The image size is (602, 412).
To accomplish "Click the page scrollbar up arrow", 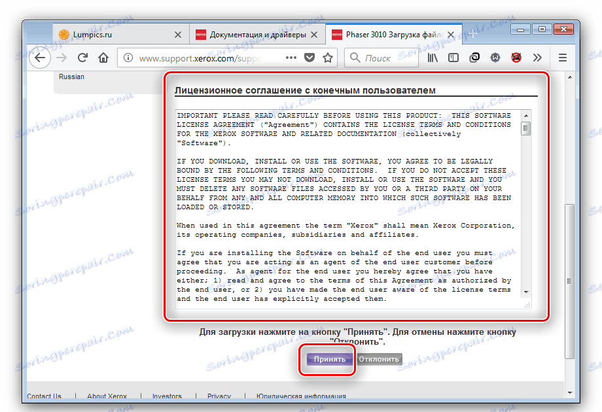I will [570, 77].
